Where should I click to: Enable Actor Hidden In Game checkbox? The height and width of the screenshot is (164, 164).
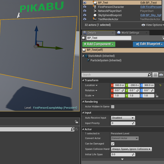113,107
